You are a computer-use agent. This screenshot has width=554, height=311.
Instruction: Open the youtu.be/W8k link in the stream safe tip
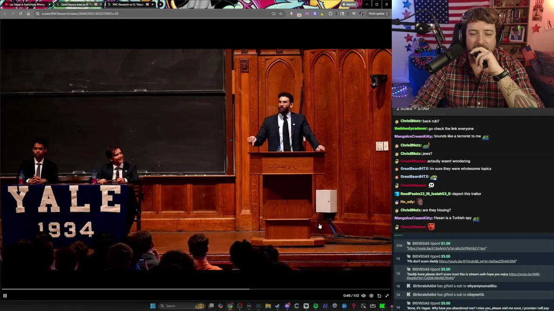473,276
